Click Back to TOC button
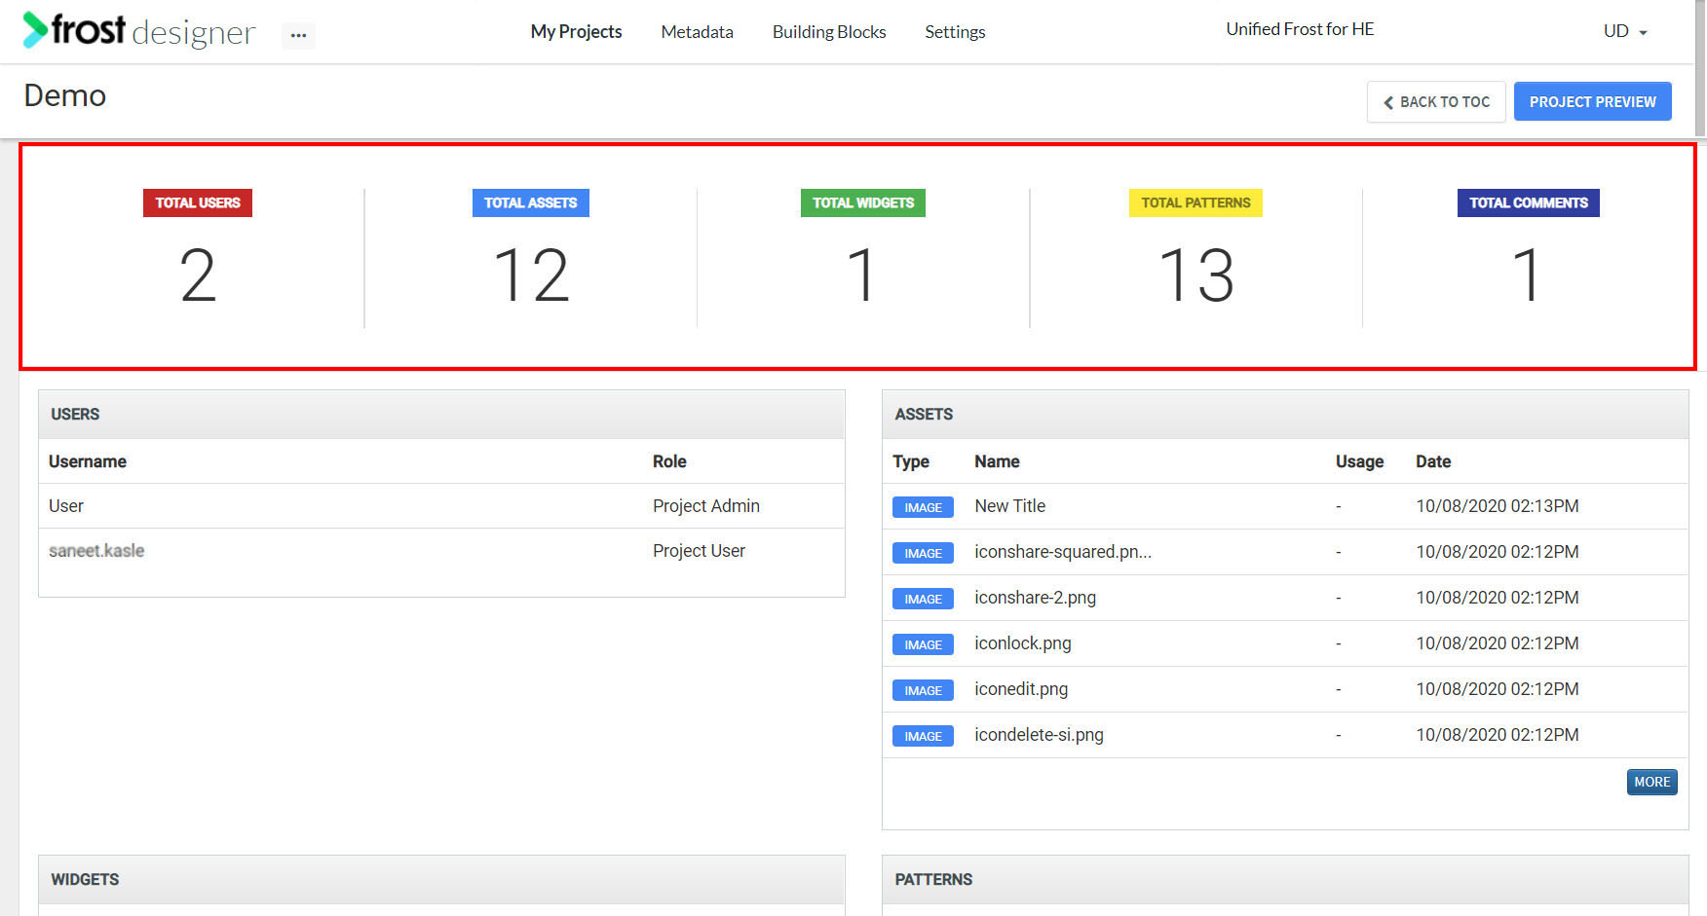This screenshot has width=1707, height=916. (1436, 101)
